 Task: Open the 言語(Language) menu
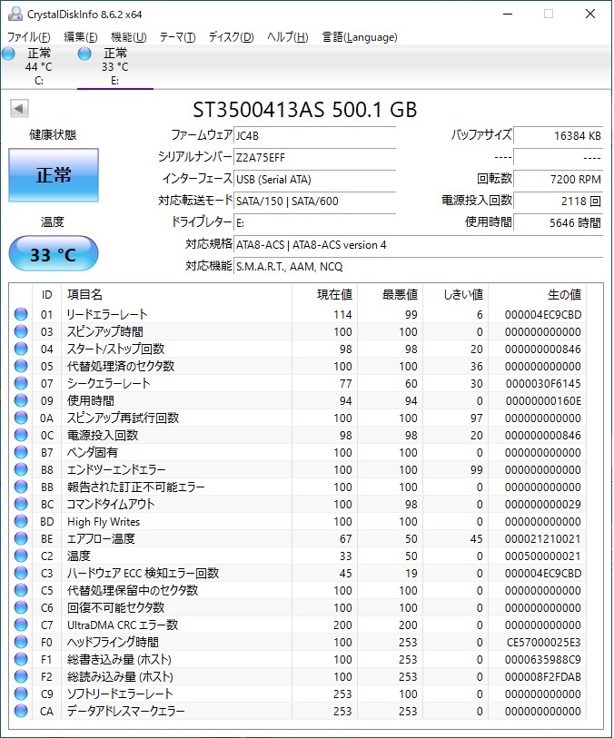[360, 36]
